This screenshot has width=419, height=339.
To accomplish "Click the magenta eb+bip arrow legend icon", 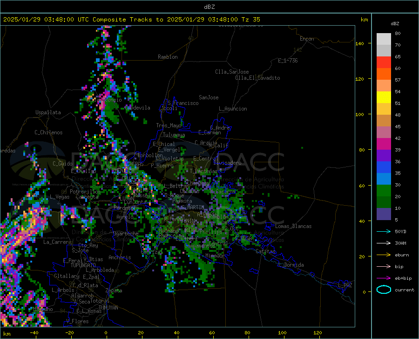I will [x=384, y=278].
